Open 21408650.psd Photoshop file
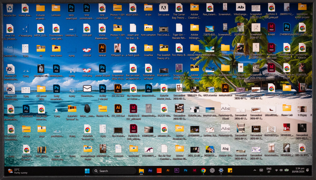This screenshot has width=316, height=180. click(287, 27)
